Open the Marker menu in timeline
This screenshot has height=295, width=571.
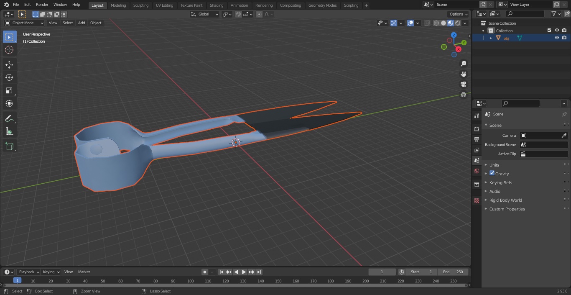84,272
